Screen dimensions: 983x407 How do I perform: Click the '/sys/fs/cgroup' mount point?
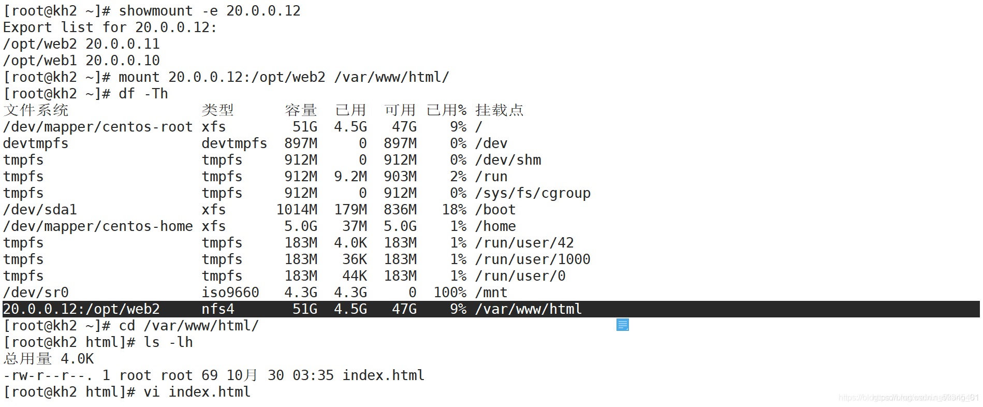tap(533, 193)
